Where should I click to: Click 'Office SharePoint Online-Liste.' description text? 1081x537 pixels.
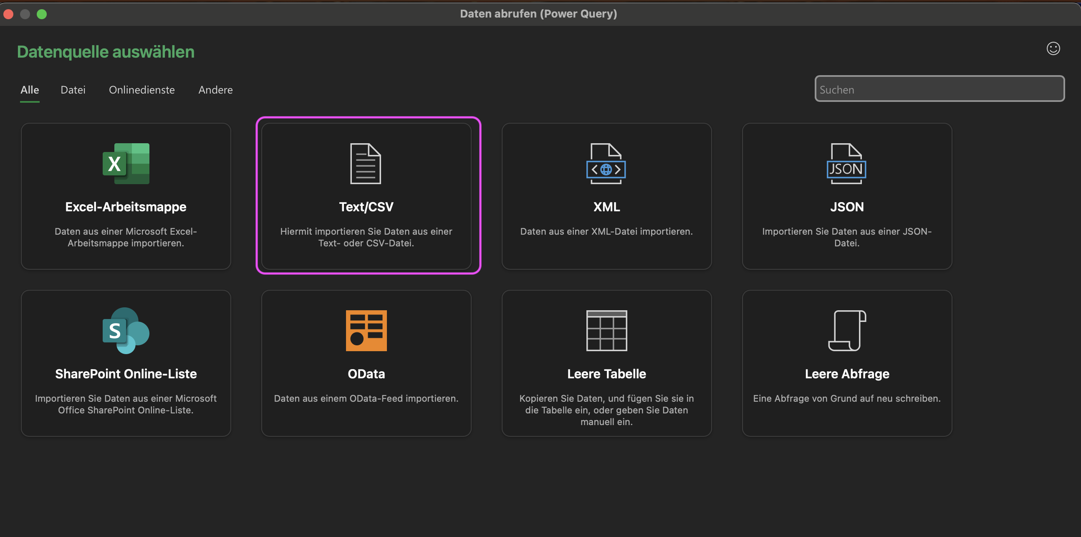pos(126,410)
